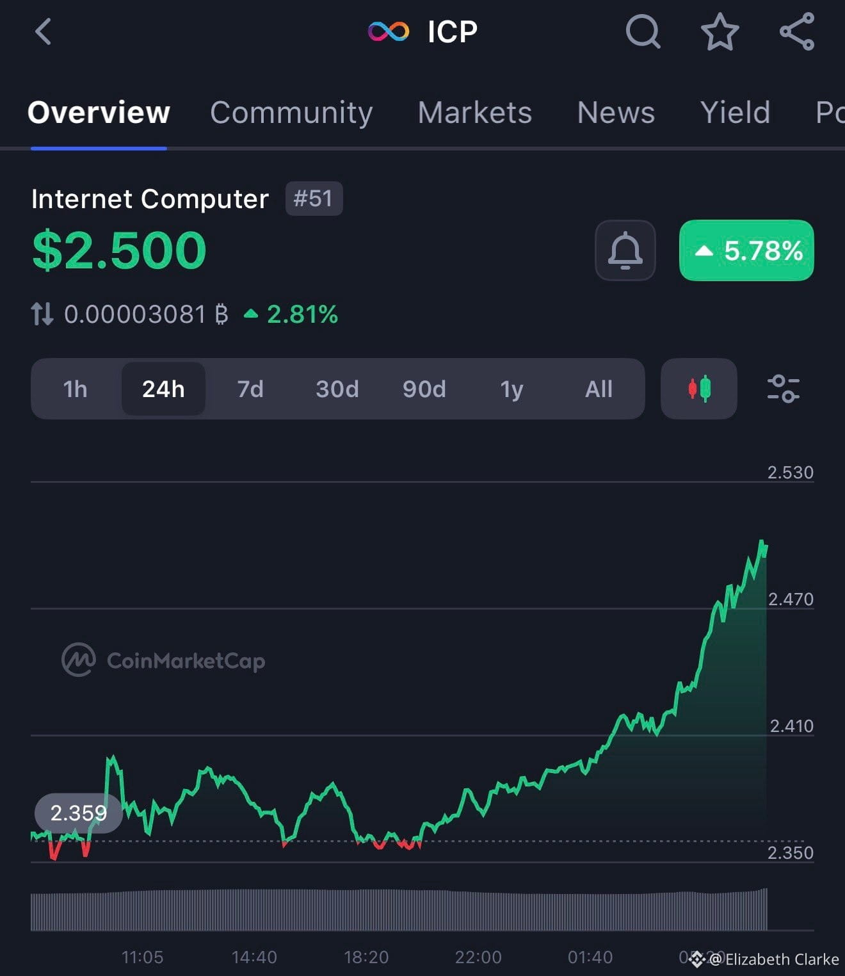845x976 pixels.
Task: Tap the $2.500 price value
Action: pos(119,250)
